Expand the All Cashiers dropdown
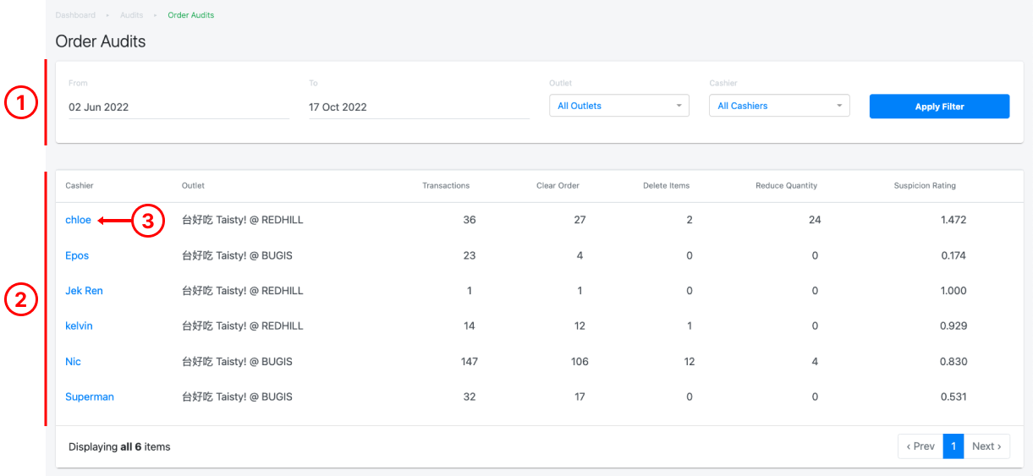 pos(778,106)
